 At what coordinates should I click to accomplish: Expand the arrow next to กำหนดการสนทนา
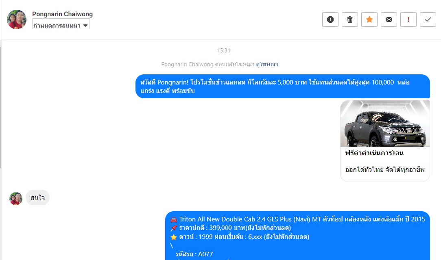(85, 26)
